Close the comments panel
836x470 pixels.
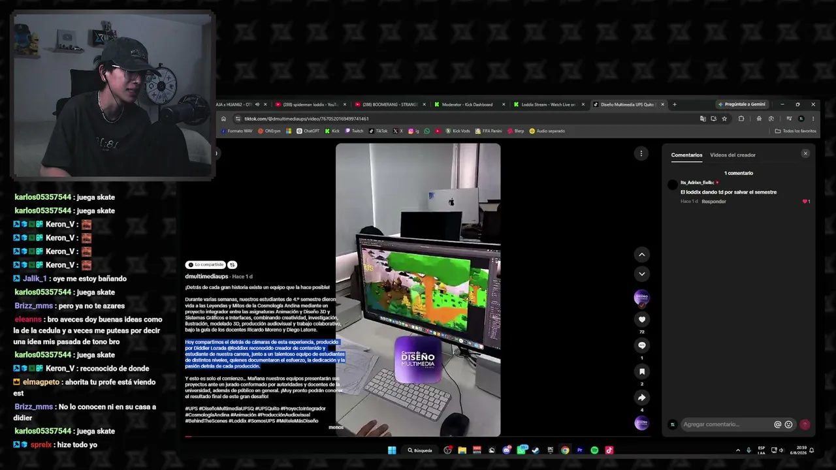[x=805, y=153]
